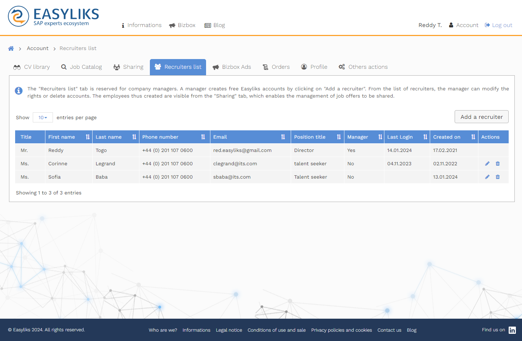Click the blue info icon beside the description
The image size is (522, 341).
coord(19,91)
